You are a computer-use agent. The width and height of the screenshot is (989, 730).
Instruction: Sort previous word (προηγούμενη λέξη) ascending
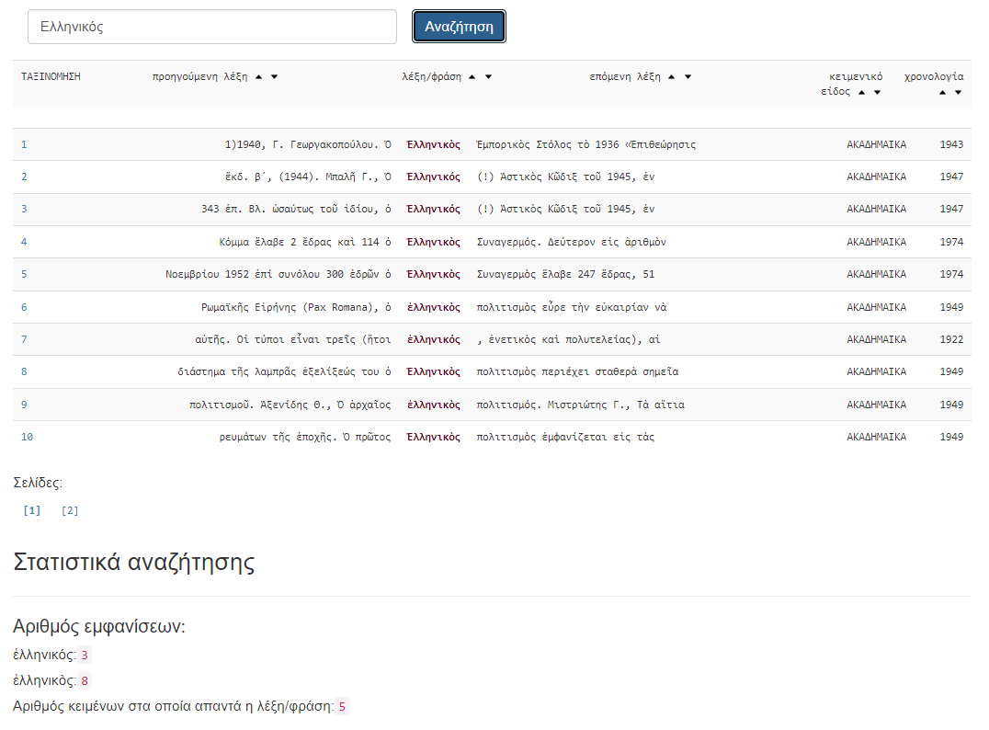click(258, 77)
